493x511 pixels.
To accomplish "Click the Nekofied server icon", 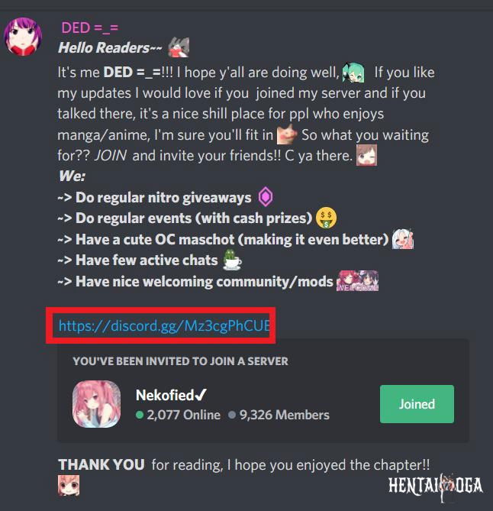I will point(96,404).
